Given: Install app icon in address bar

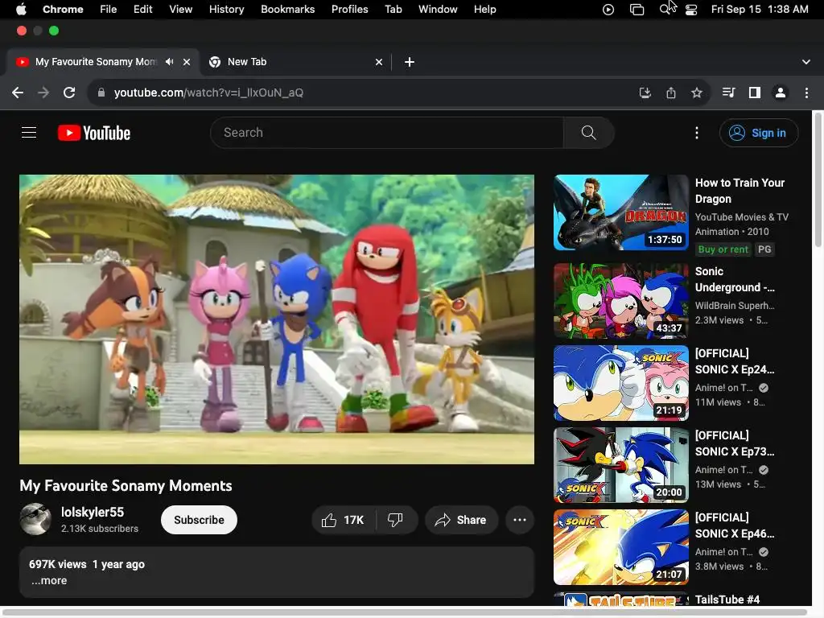Looking at the screenshot, I should 645,93.
